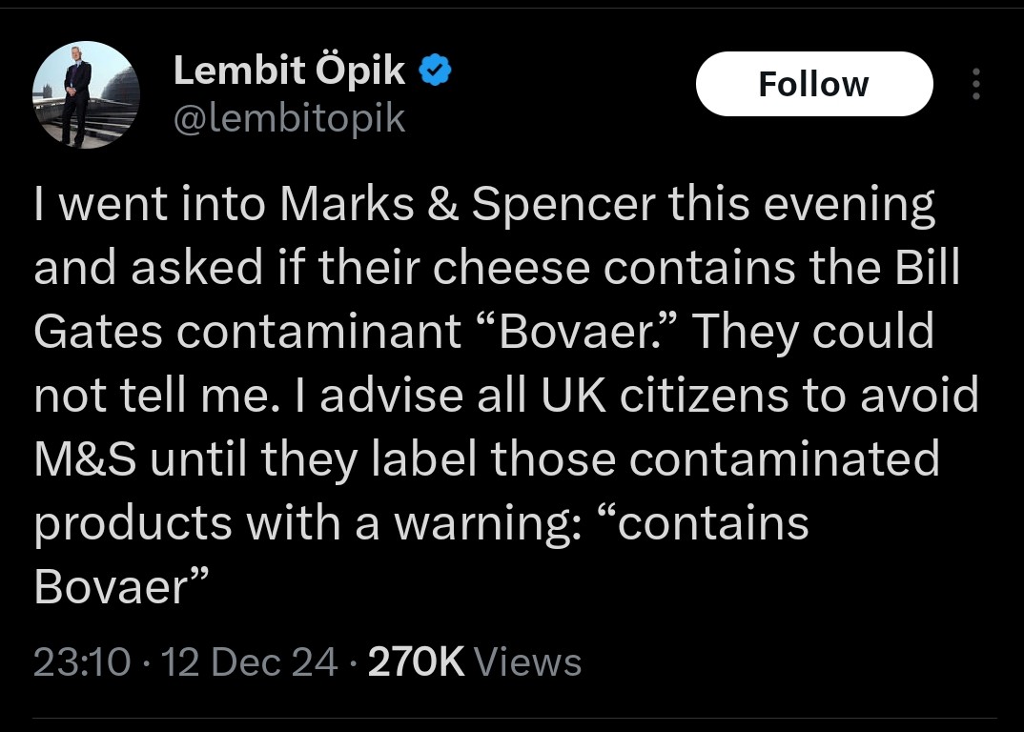Click the @lembitopik handle
Image resolution: width=1024 pixels, height=732 pixels.
coord(289,119)
